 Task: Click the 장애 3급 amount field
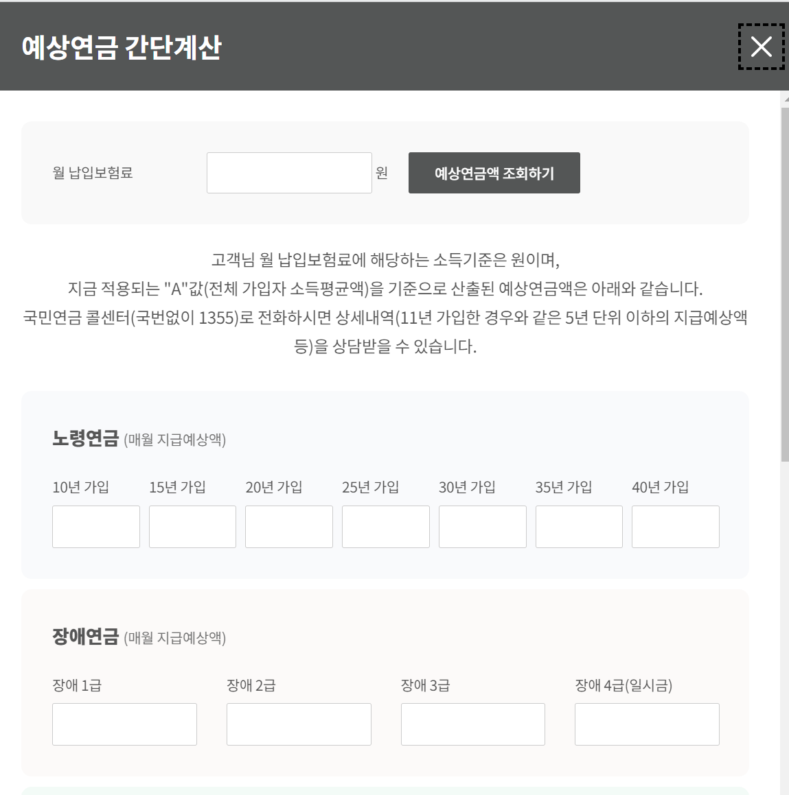(x=473, y=724)
